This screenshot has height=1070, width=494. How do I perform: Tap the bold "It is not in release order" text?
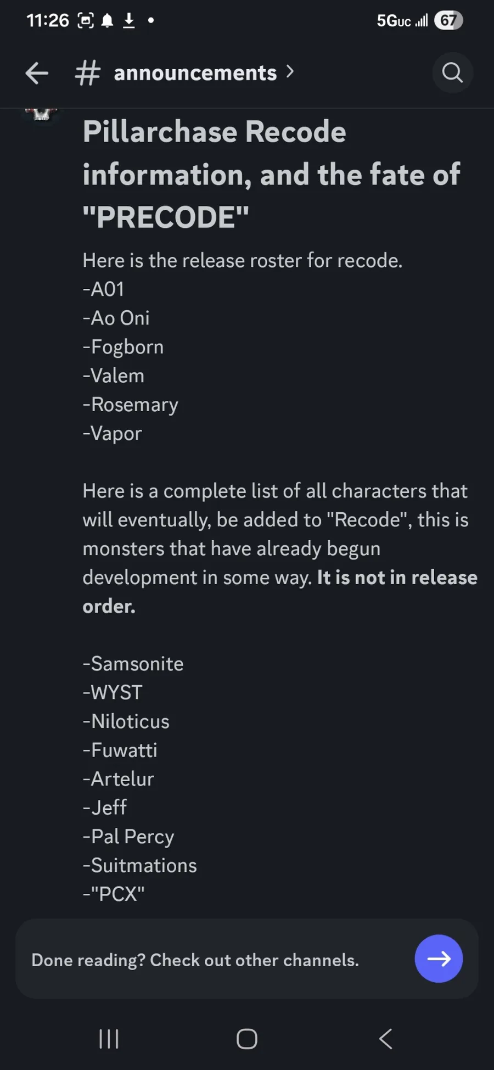click(397, 578)
